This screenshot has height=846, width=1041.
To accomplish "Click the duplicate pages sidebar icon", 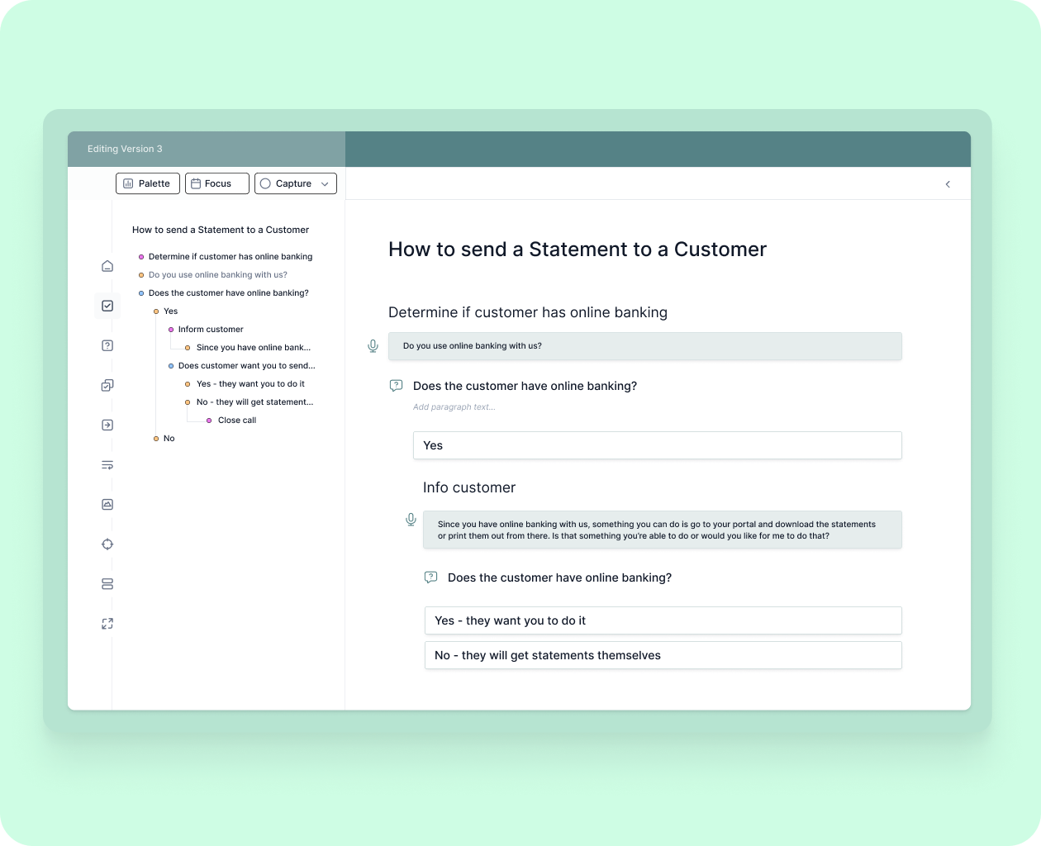I will coord(107,385).
